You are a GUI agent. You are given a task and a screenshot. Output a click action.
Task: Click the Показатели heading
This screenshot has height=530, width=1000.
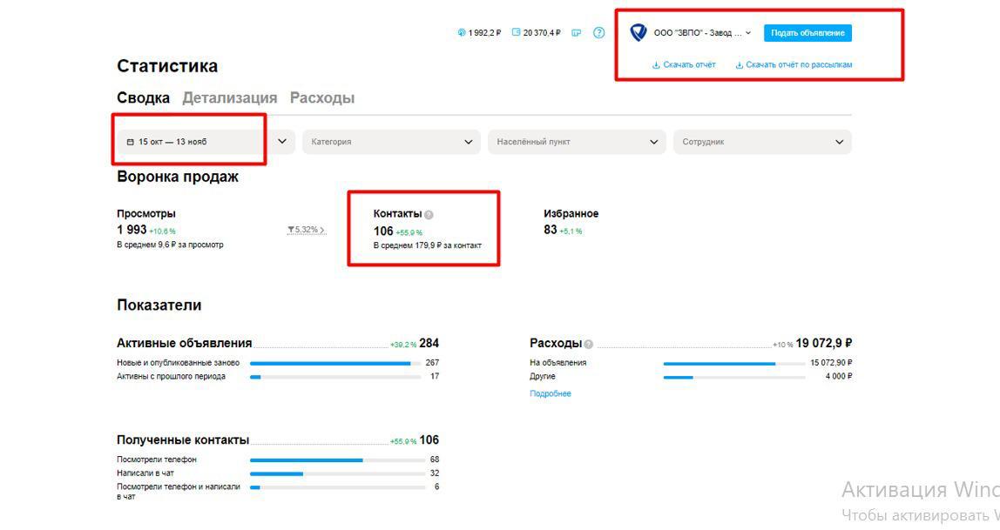159,305
